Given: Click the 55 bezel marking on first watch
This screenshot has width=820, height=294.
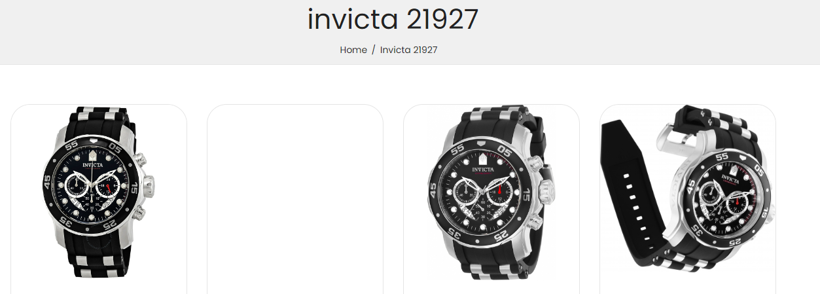Looking at the screenshot, I should pos(73,145).
